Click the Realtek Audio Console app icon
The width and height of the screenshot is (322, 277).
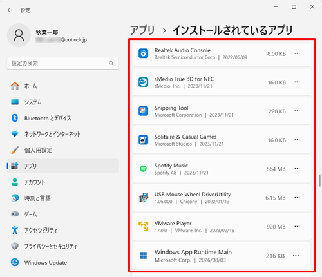(x=143, y=53)
